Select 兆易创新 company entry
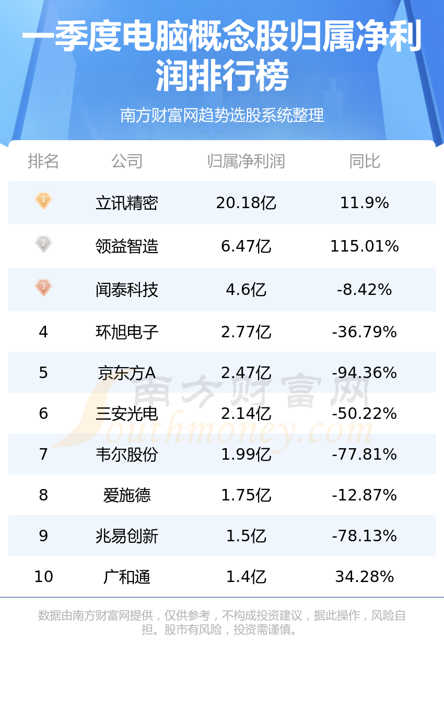The width and height of the screenshot is (444, 706). tap(127, 536)
